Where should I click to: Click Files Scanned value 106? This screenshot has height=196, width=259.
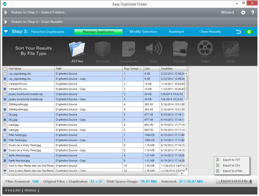pyautogui.click(x=35, y=181)
